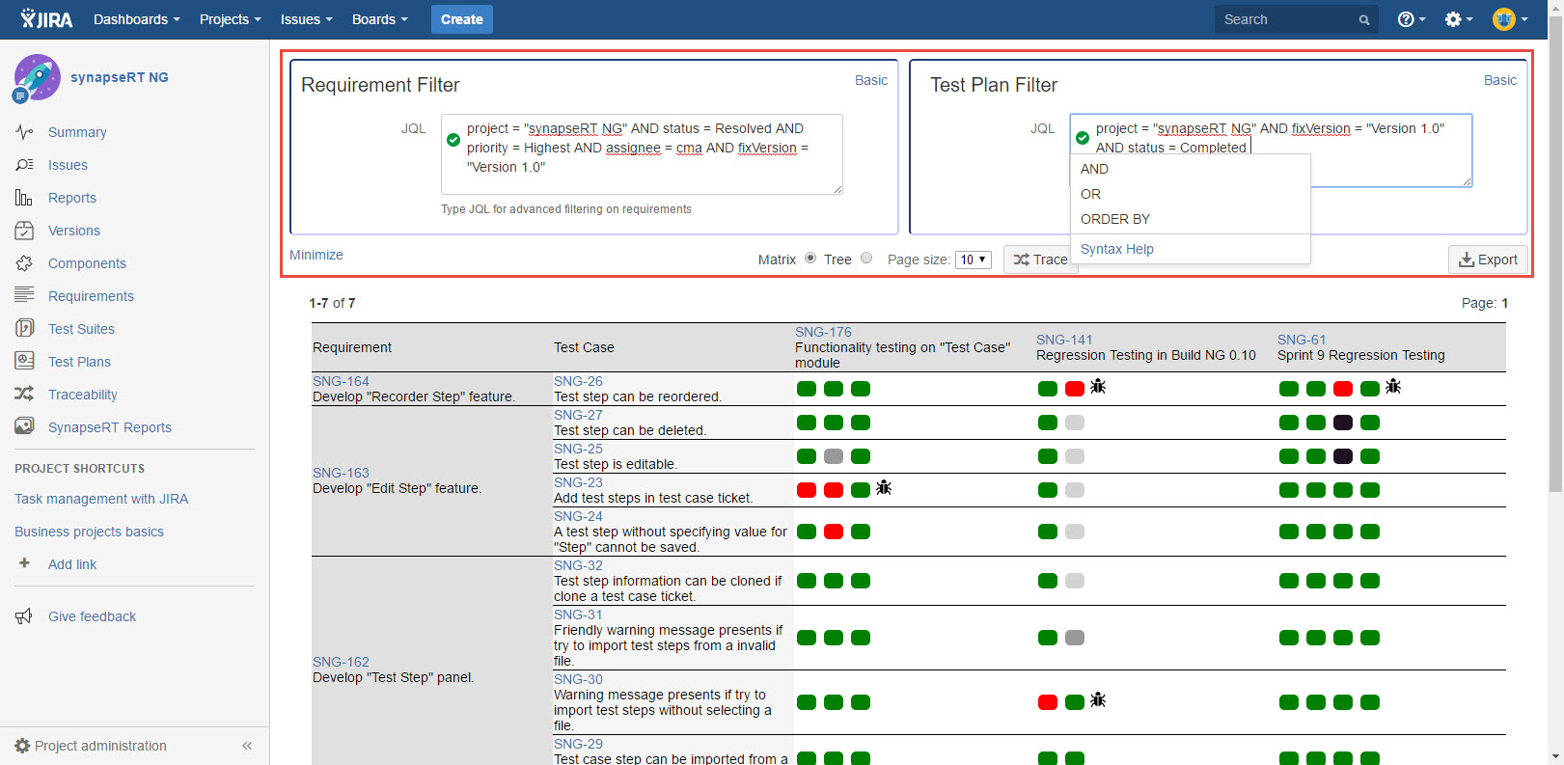Click the bug icon in the SNG-30 row

coord(1098,700)
